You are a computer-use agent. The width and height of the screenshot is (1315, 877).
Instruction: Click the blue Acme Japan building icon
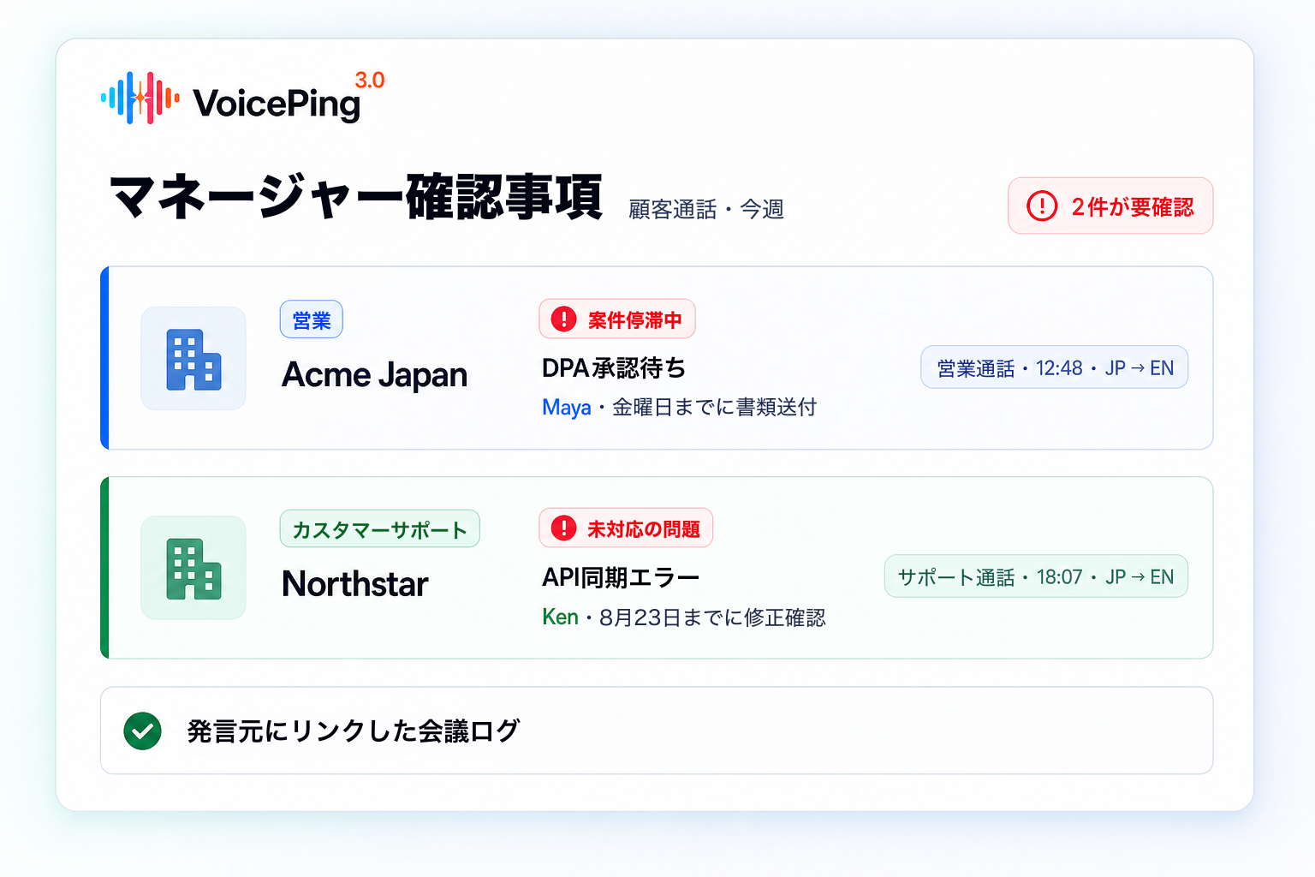[x=193, y=359]
